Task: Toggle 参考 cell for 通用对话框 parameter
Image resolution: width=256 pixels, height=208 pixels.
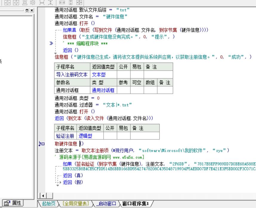Action: [123, 90]
